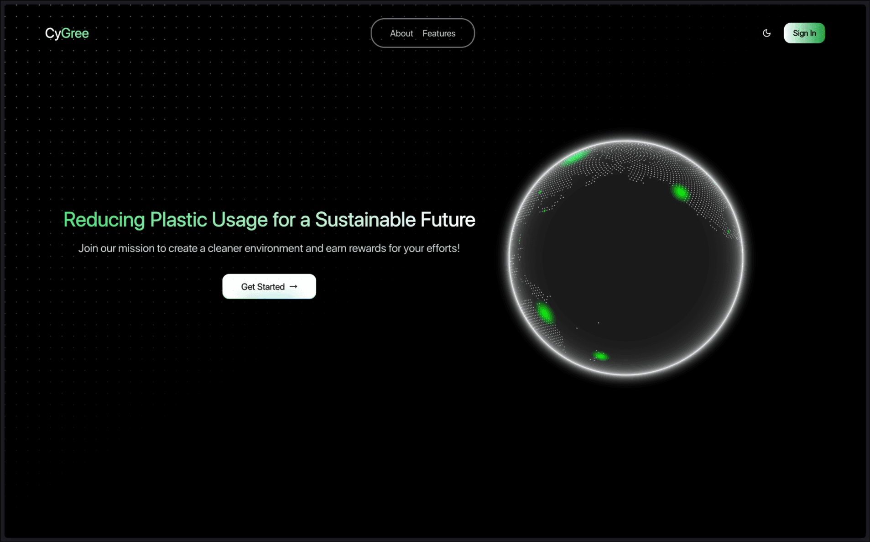Image resolution: width=870 pixels, height=542 pixels.
Task: Click the word 'Sustainable' in the headline
Action: (365, 220)
